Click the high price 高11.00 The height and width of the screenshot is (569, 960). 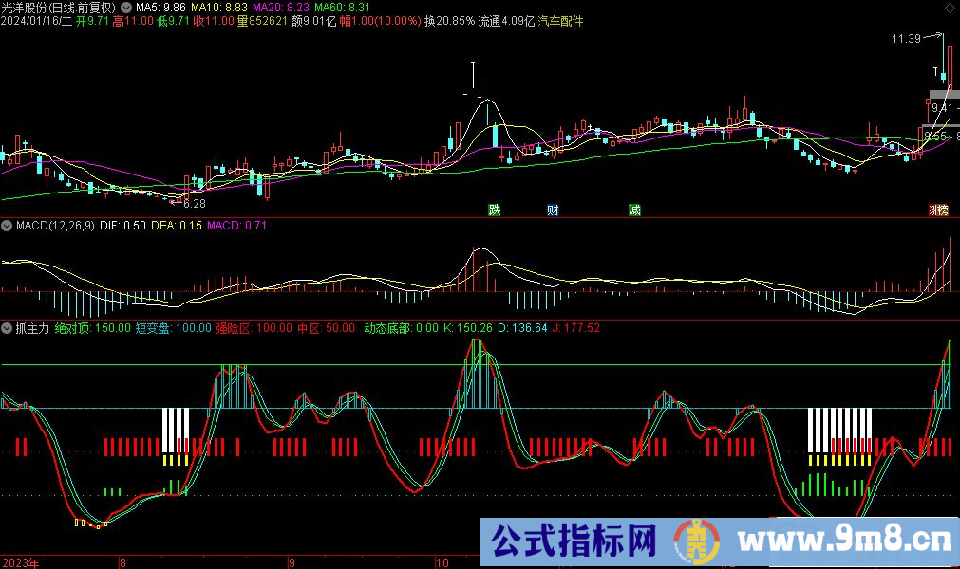[133, 21]
